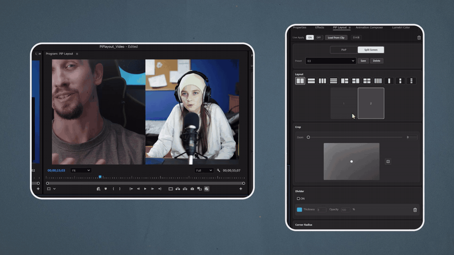This screenshot has height=255, width=454.
Task: Open the Program monitor panel menu icon
Action: click(77, 54)
